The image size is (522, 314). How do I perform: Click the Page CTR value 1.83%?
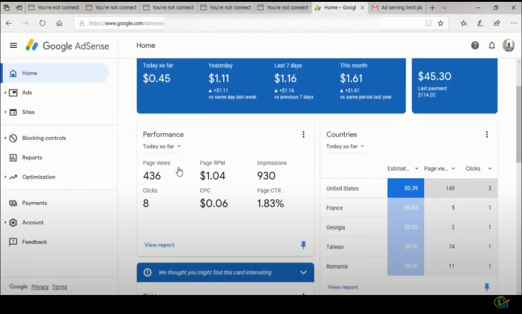pos(271,203)
